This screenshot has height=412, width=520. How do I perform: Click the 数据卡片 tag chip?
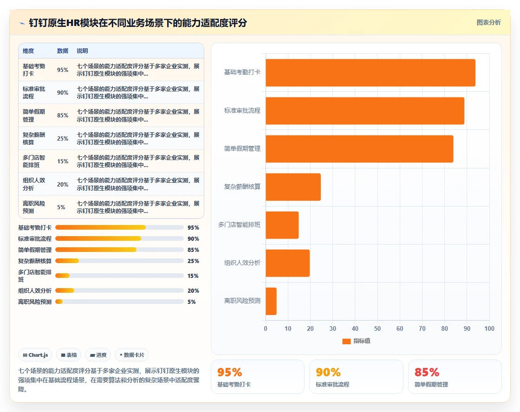[x=132, y=355]
